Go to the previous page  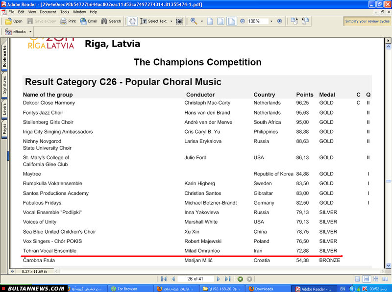click(x=173, y=279)
